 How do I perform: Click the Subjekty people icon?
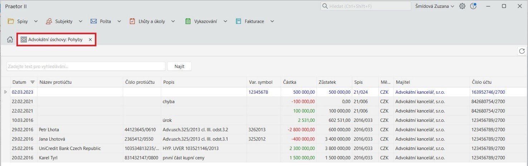(49, 21)
